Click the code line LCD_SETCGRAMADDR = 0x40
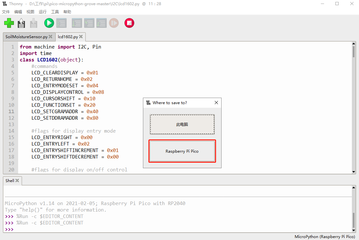The width and height of the screenshot is (359, 240). coord(65,112)
